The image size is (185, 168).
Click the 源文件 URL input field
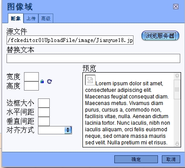70,40
